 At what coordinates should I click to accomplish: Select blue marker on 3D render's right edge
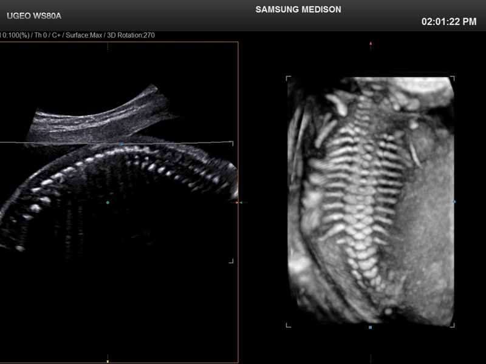pos(454,201)
